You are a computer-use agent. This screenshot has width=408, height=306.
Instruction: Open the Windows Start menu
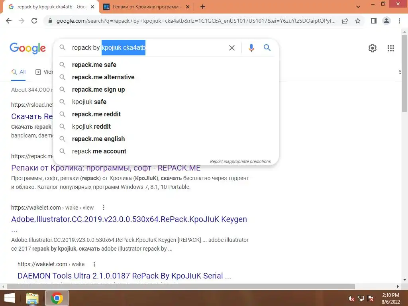coord(10,298)
